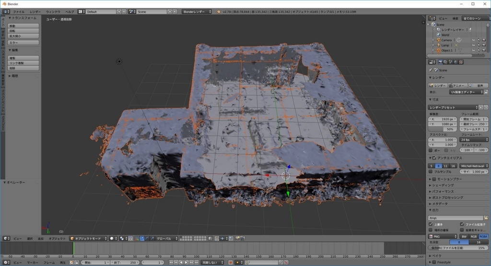
Task: Click the ミラー button in tool shelf
Action: (x=23, y=43)
